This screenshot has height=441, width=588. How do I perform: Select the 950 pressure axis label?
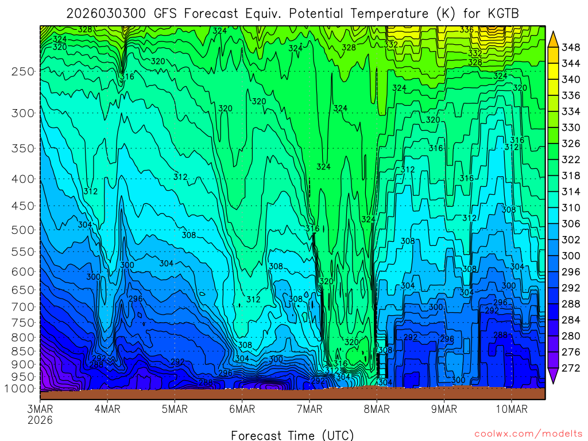tap(23, 377)
